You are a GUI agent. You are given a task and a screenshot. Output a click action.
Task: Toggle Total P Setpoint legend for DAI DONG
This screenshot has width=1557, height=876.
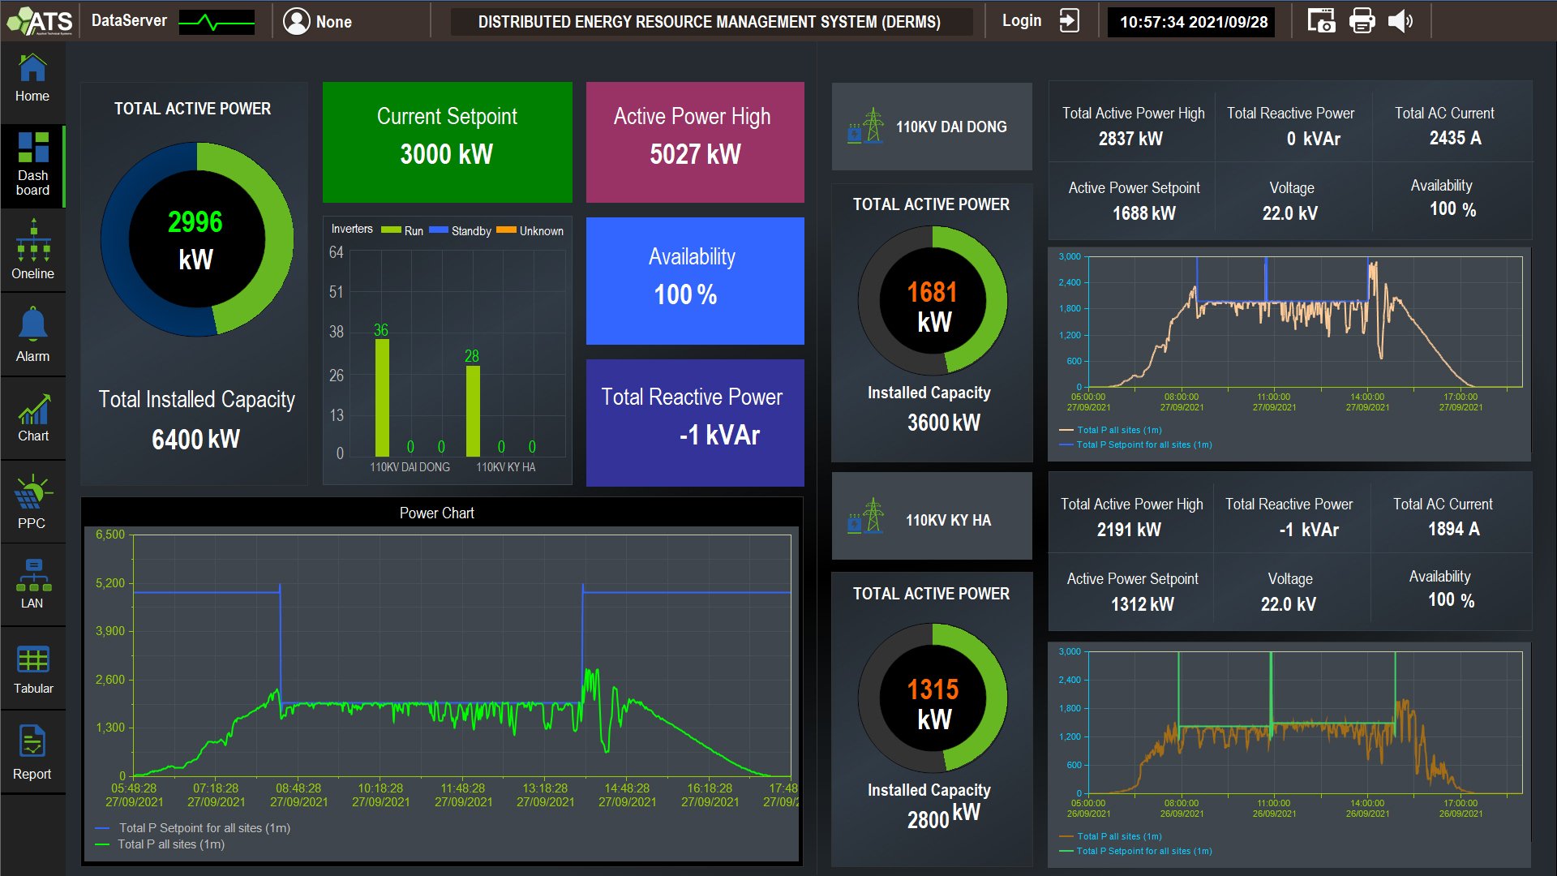click(x=1136, y=444)
